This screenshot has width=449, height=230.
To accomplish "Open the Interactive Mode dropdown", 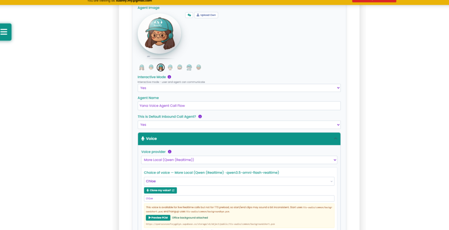I will pyautogui.click(x=239, y=88).
